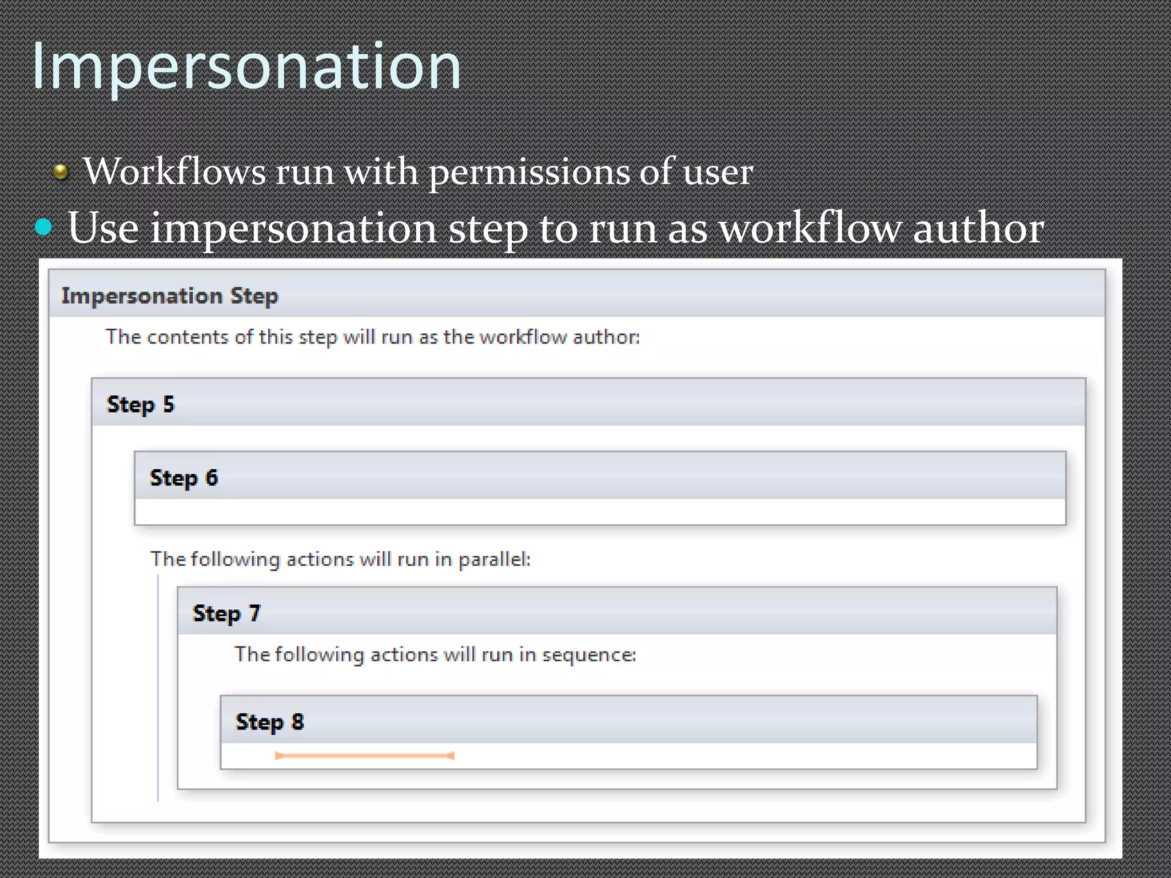
Task: Click the Impersonation slide title
Action: 246,67
